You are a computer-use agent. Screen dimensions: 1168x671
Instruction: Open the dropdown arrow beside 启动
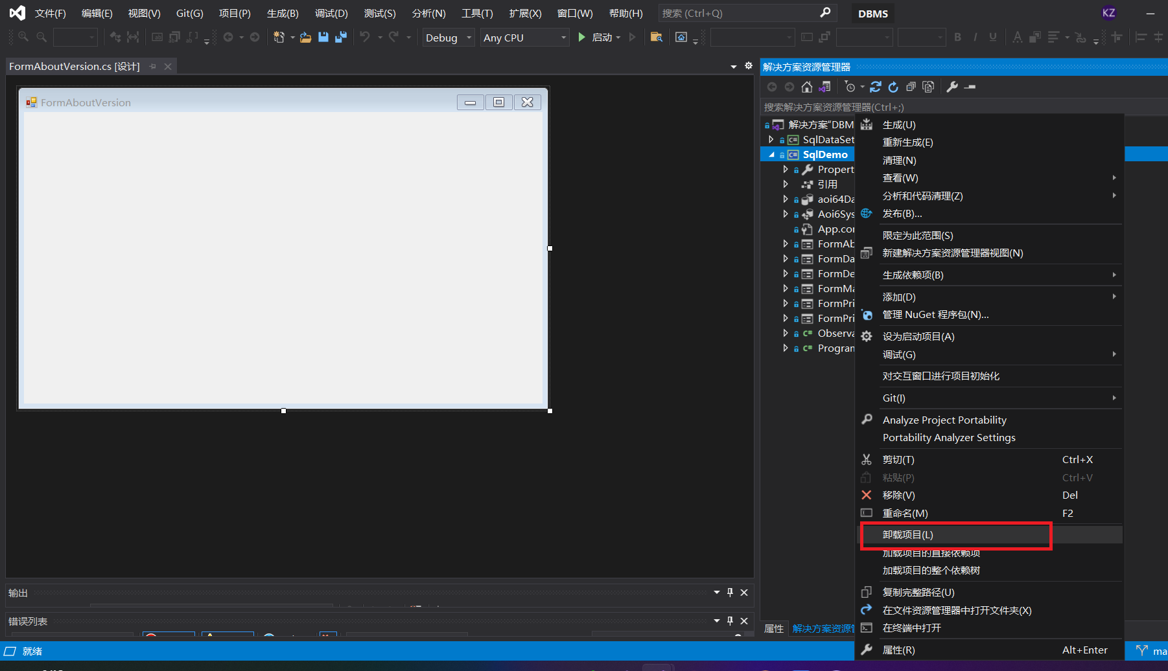pos(618,38)
